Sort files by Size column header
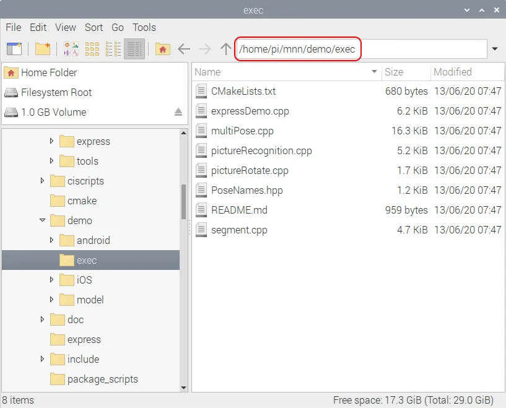The height and width of the screenshot is (408, 506). 406,72
